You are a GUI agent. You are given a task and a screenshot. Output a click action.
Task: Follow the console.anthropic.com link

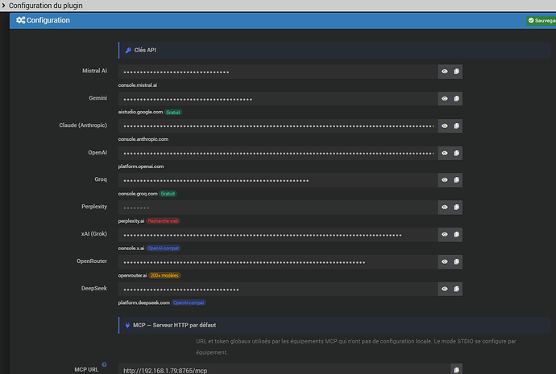tap(143, 139)
